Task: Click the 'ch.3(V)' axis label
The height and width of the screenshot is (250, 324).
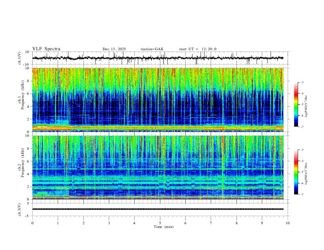Action: click(20, 210)
